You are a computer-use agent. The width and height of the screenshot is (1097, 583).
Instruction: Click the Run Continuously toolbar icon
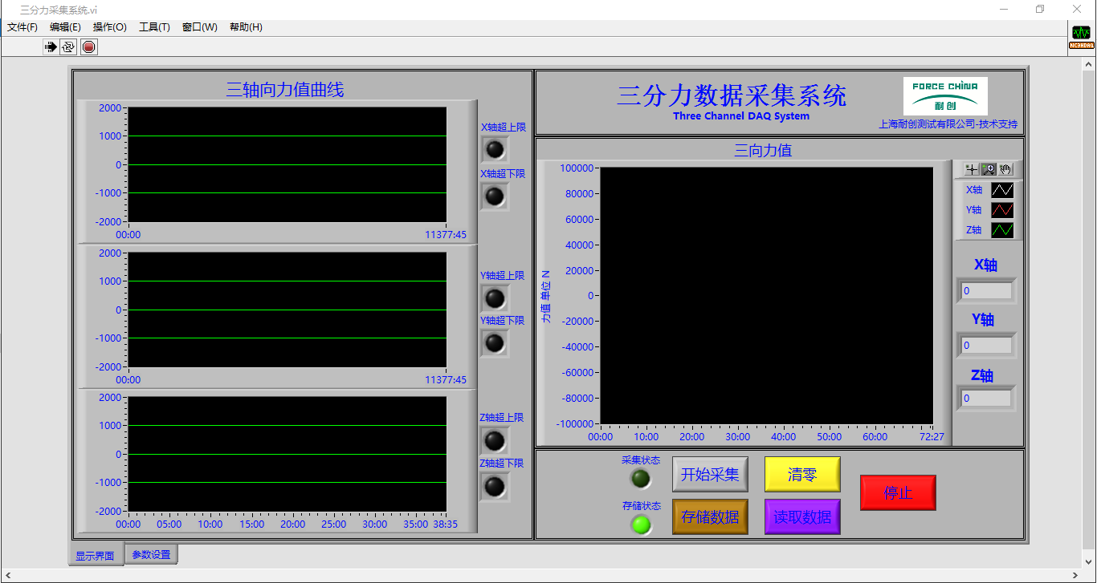pyautogui.click(x=68, y=47)
